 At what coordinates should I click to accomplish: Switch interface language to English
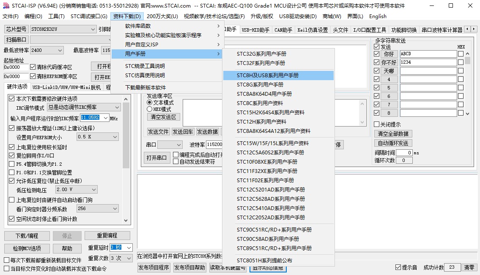[x=378, y=16]
